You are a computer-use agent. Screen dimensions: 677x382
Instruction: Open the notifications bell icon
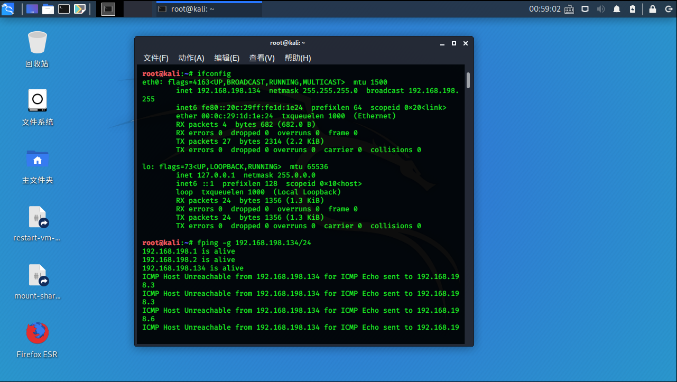click(617, 9)
